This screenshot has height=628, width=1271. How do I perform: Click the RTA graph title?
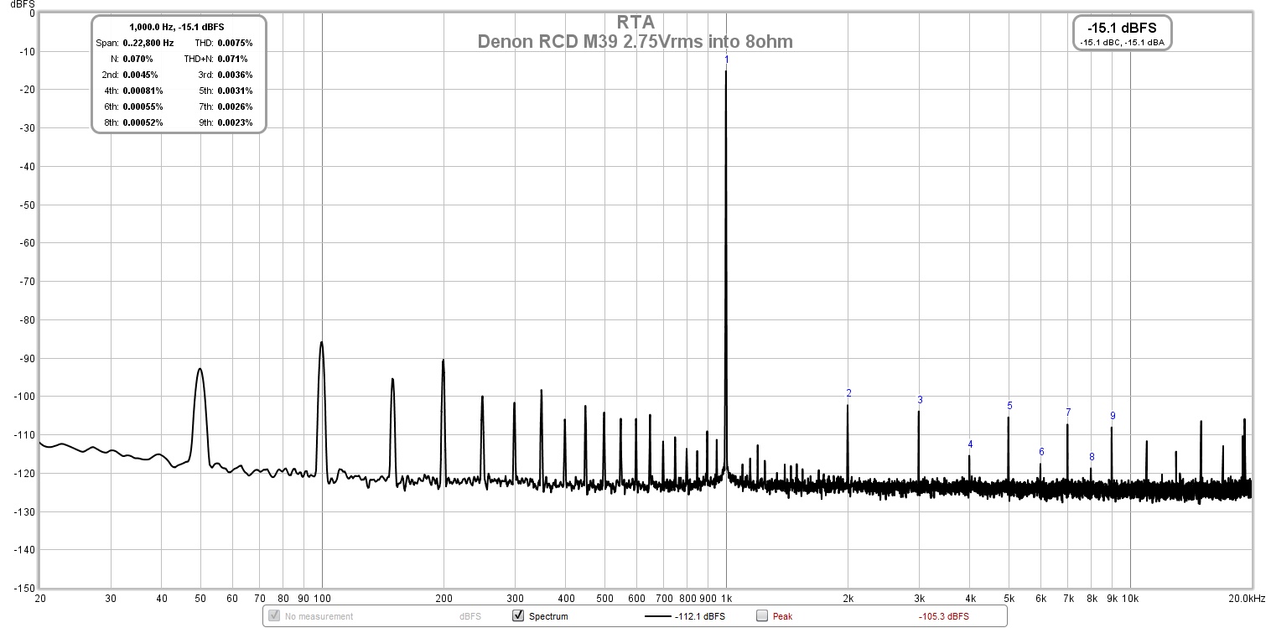(635, 22)
